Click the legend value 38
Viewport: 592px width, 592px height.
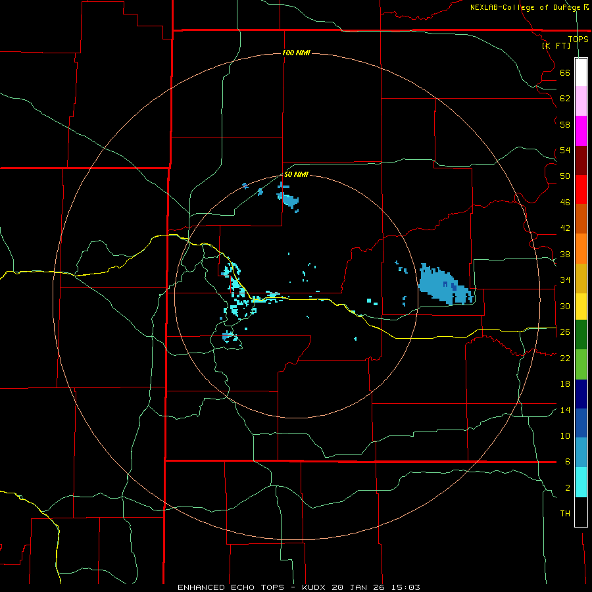pos(565,254)
